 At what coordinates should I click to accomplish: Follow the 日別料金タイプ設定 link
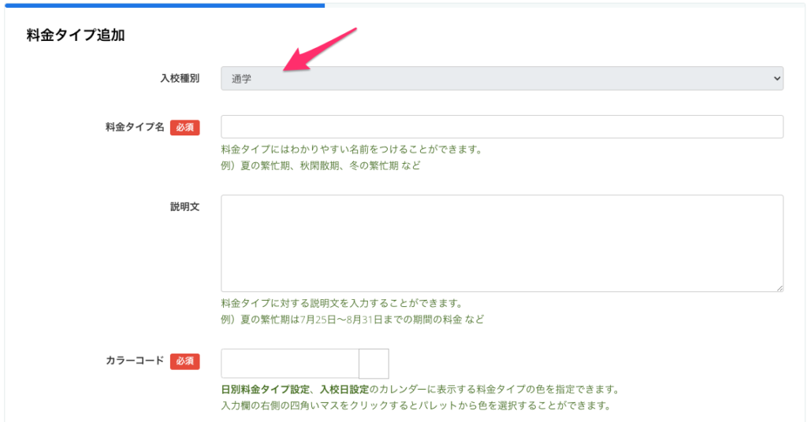click(266, 390)
